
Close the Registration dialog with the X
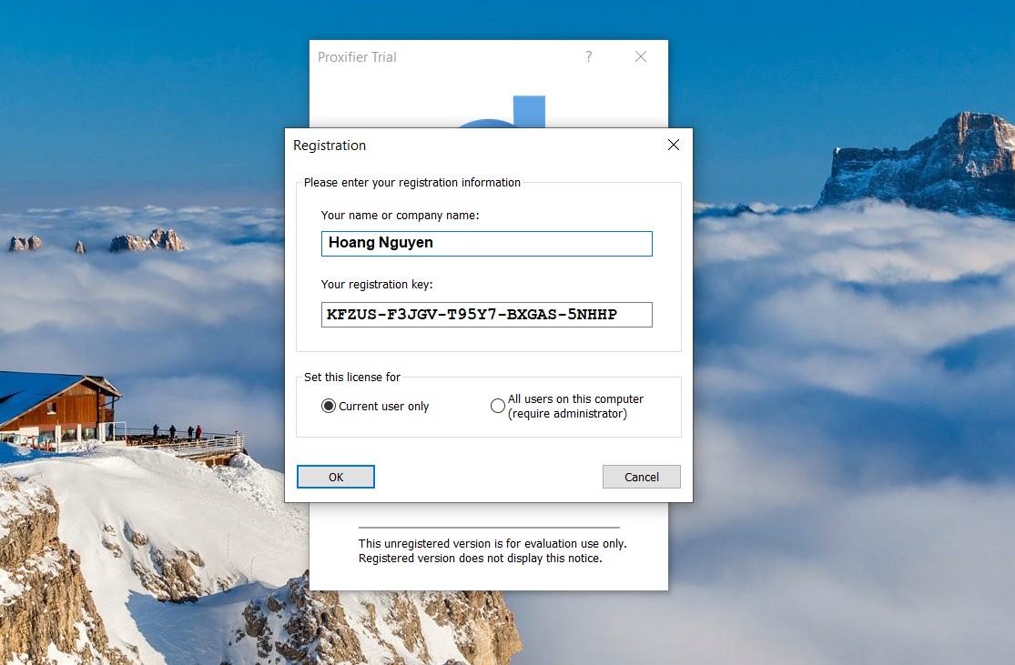point(674,145)
